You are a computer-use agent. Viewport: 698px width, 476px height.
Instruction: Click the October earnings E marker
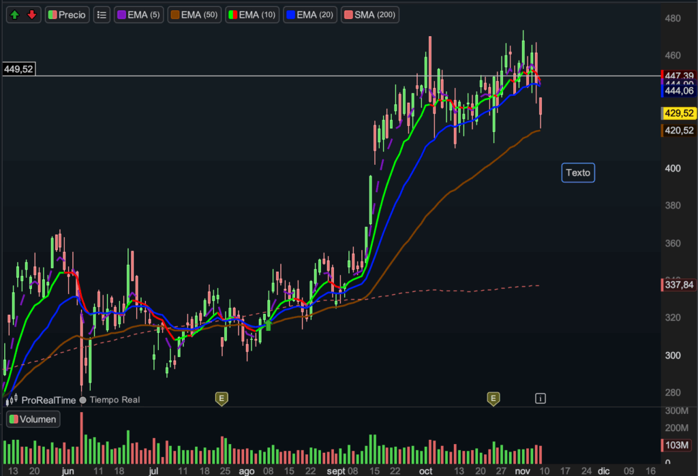(x=493, y=398)
